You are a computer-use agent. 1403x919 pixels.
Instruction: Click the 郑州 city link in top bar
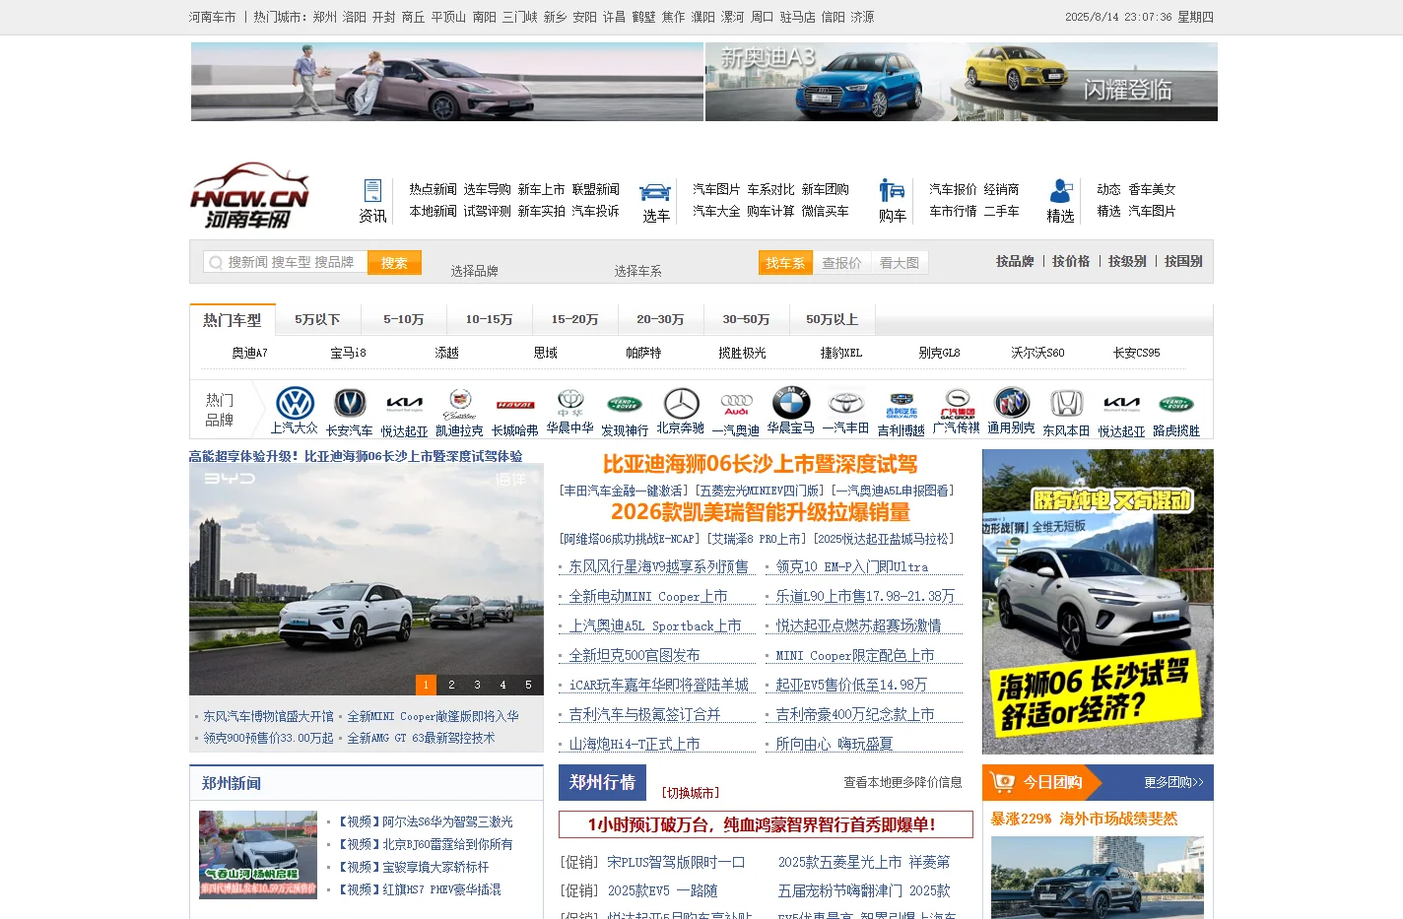[x=325, y=17]
